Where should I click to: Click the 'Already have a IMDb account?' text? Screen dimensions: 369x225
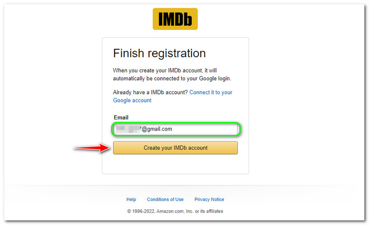click(x=150, y=92)
